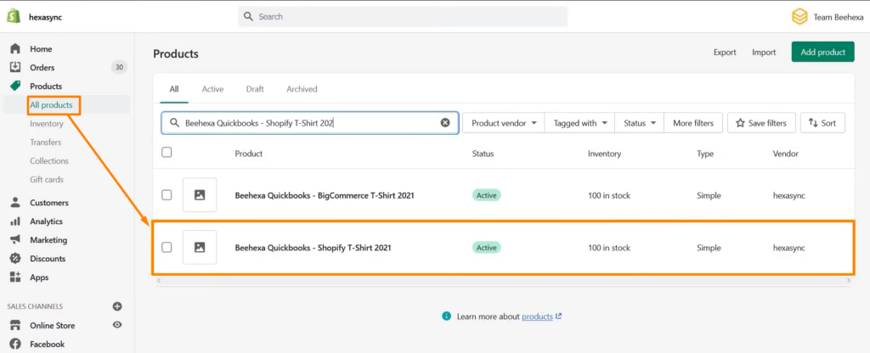Screen dimensions: 870x353
Task: Switch to the Active tab
Action: point(212,88)
